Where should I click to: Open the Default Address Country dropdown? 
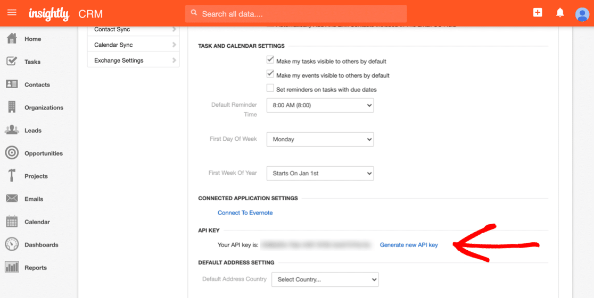point(325,280)
